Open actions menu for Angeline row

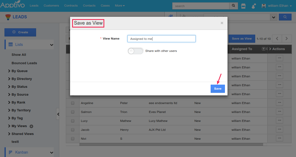[x=279, y=103]
